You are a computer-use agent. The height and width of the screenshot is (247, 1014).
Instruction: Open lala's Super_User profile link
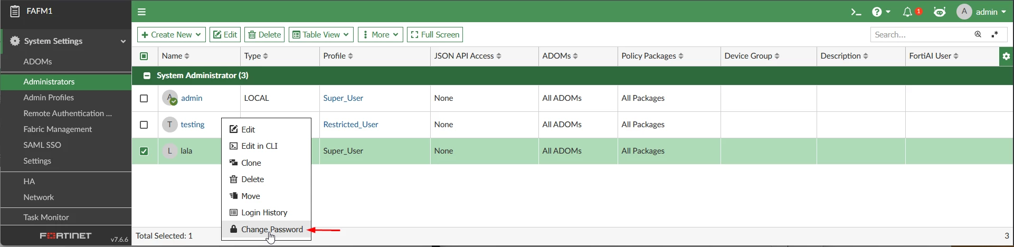343,151
